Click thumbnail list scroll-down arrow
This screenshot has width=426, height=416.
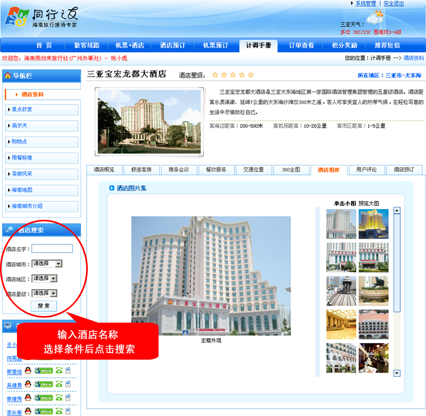(x=397, y=373)
